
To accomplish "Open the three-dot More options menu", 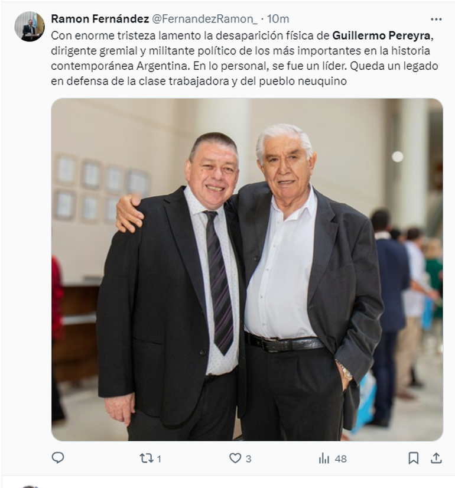I will (x=436, y=19).
